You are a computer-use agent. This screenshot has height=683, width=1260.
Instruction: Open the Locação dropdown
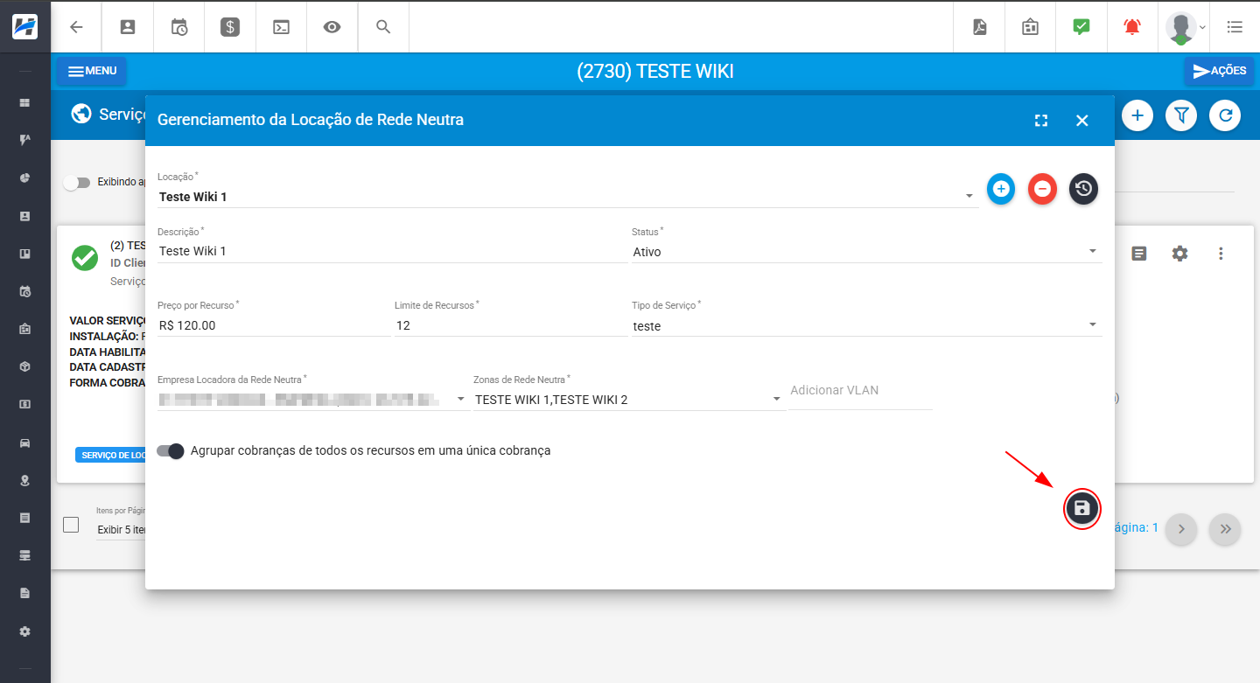point(567,197)
